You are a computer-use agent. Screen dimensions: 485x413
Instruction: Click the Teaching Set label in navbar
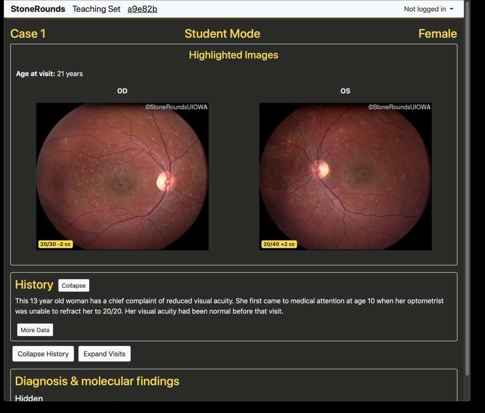96,9
